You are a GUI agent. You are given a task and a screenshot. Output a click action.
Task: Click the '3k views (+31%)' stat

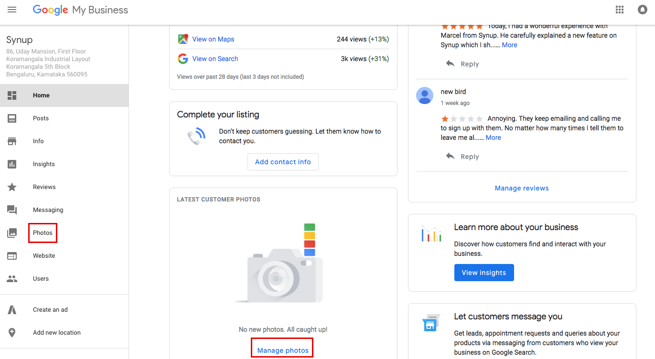pos(365,59)
